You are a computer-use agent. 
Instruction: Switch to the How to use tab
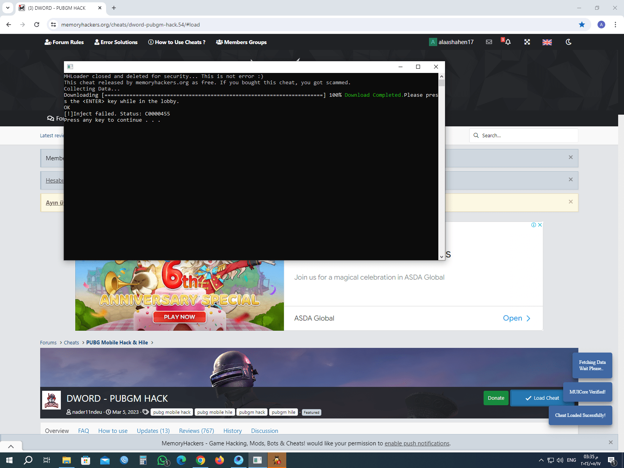[113, 431]
